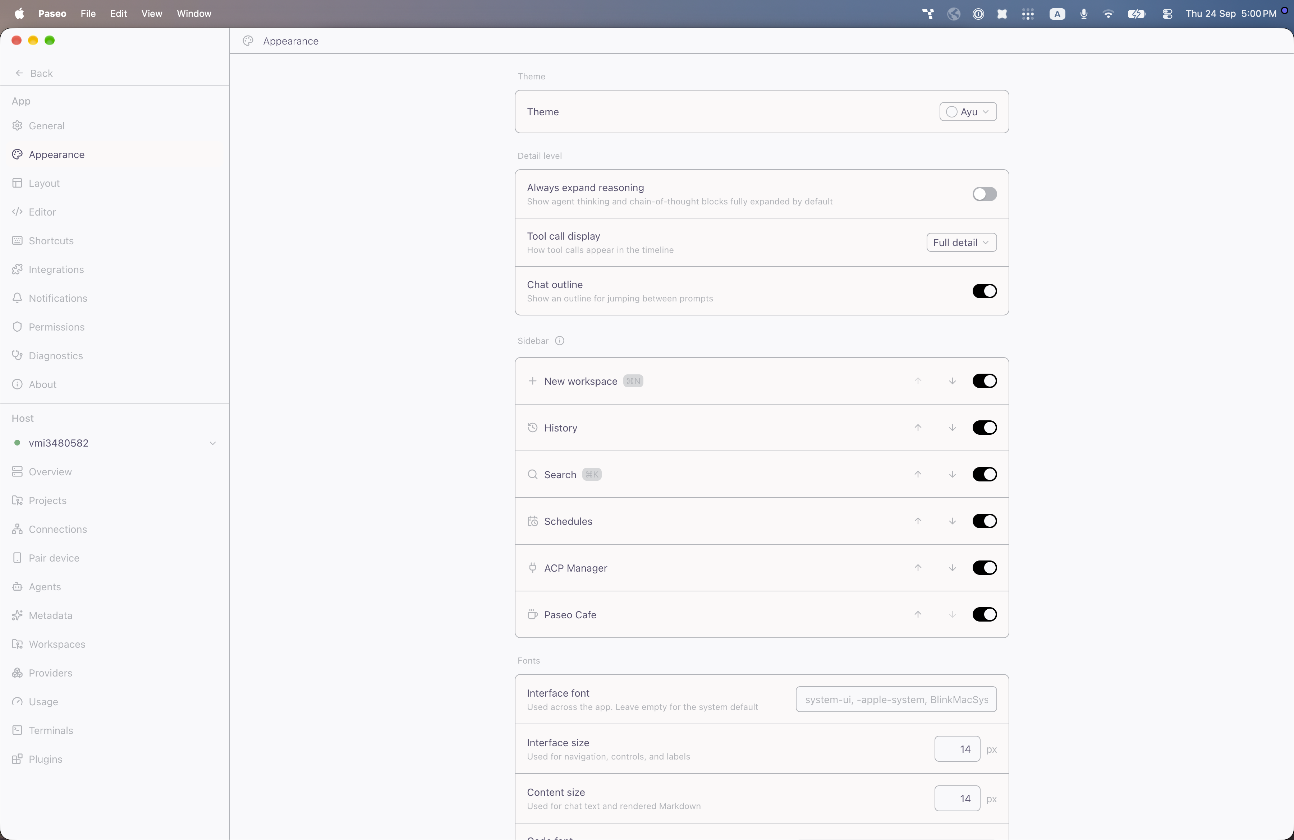Open Permissions shield icon
Screen dimensions: 1294x840
[17, 327]
